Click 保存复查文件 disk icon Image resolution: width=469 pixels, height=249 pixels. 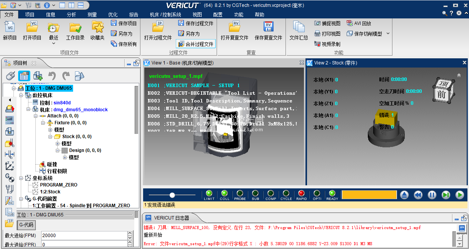(269, 27)
